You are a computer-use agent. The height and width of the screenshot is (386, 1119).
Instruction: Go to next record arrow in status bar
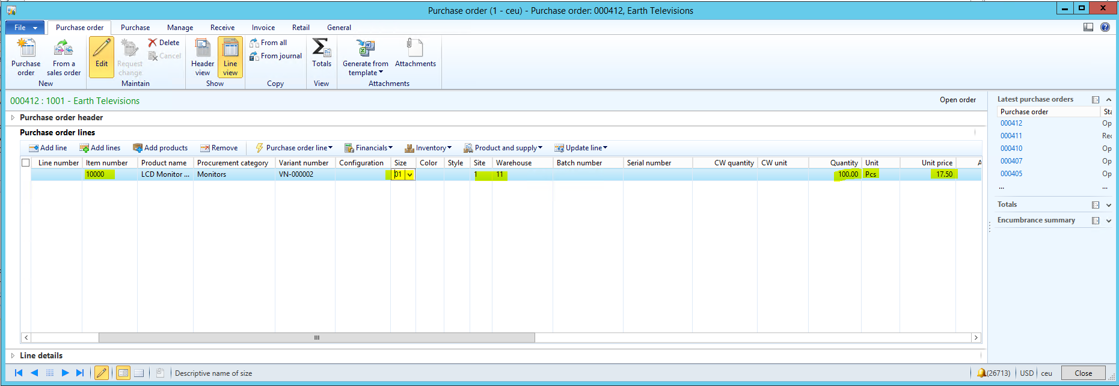65,373
